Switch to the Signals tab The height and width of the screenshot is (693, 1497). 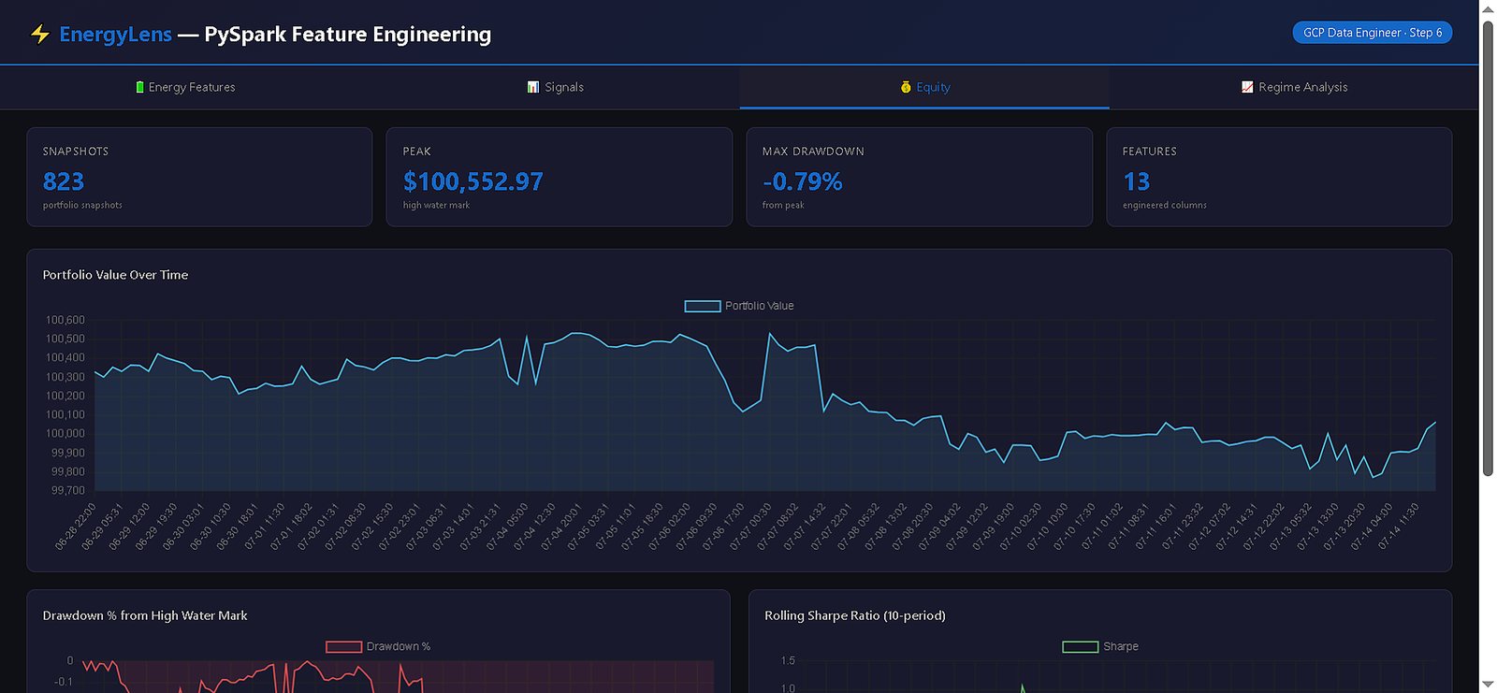(x=555, y=87)
